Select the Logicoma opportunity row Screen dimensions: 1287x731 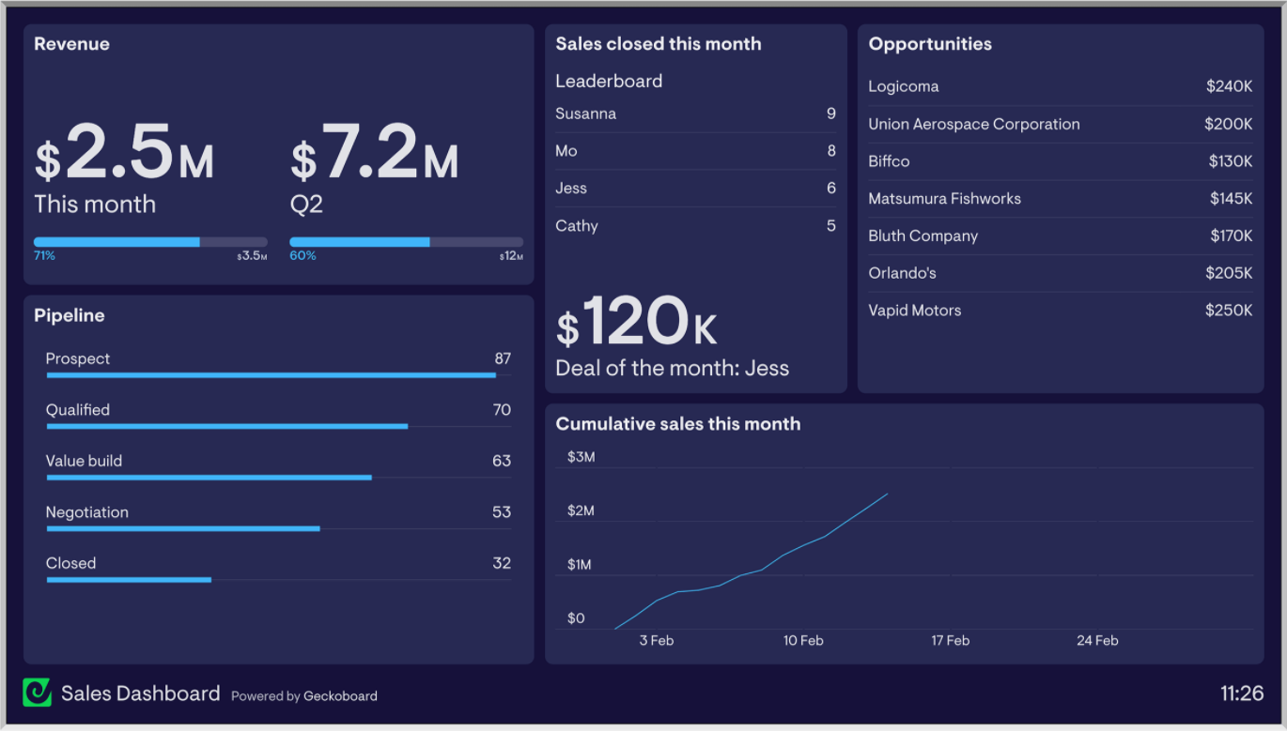pyautogui.click(x=1061, y=86)
